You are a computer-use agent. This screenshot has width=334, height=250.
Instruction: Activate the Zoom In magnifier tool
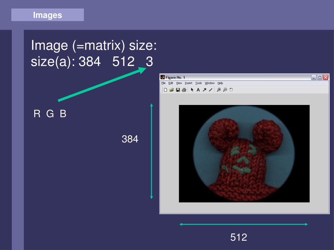(x=219, y=90)
